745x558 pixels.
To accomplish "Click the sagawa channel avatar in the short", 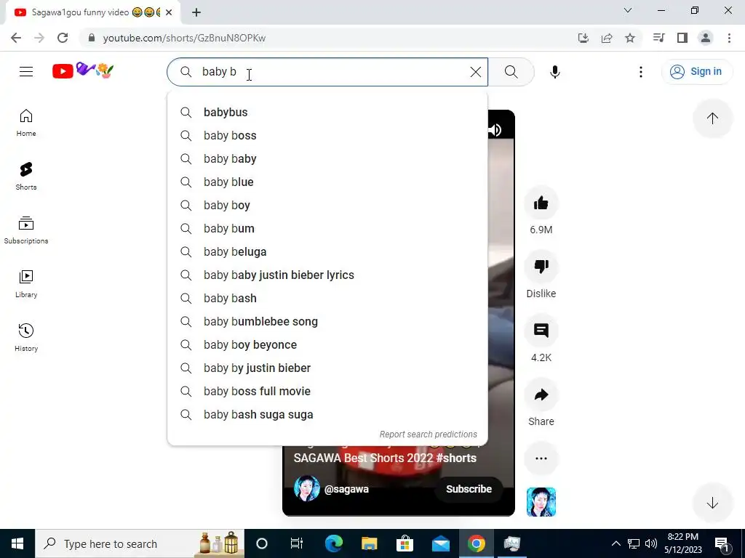I will [x=306, y=489].
